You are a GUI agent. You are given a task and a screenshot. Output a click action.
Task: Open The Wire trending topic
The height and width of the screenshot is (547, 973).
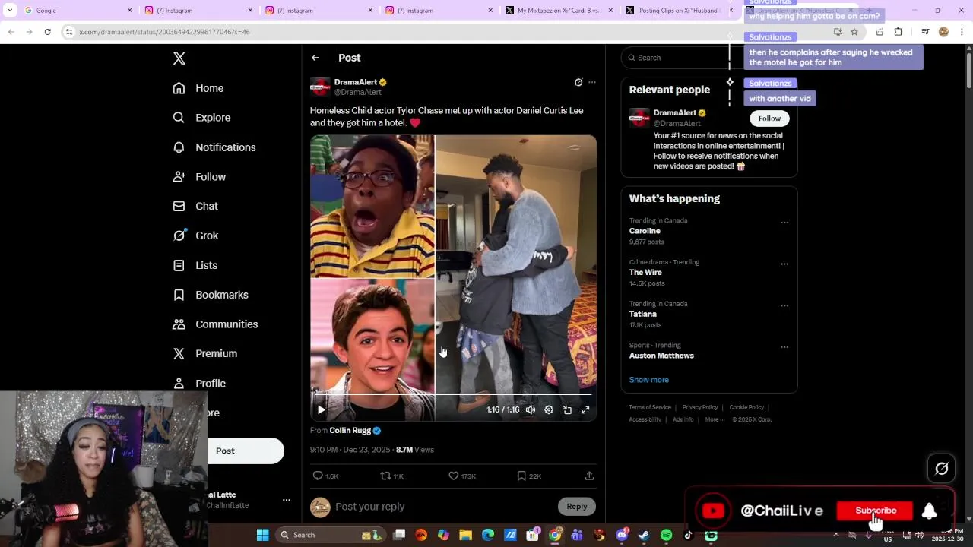pyautogui.click(x=645, y=272)
